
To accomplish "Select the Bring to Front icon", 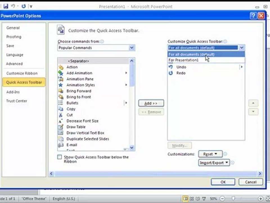I will 61,97.
